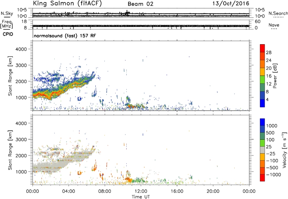Select the Beam 02 label
The image size is (288, 199).
click(x=140, y=4)
